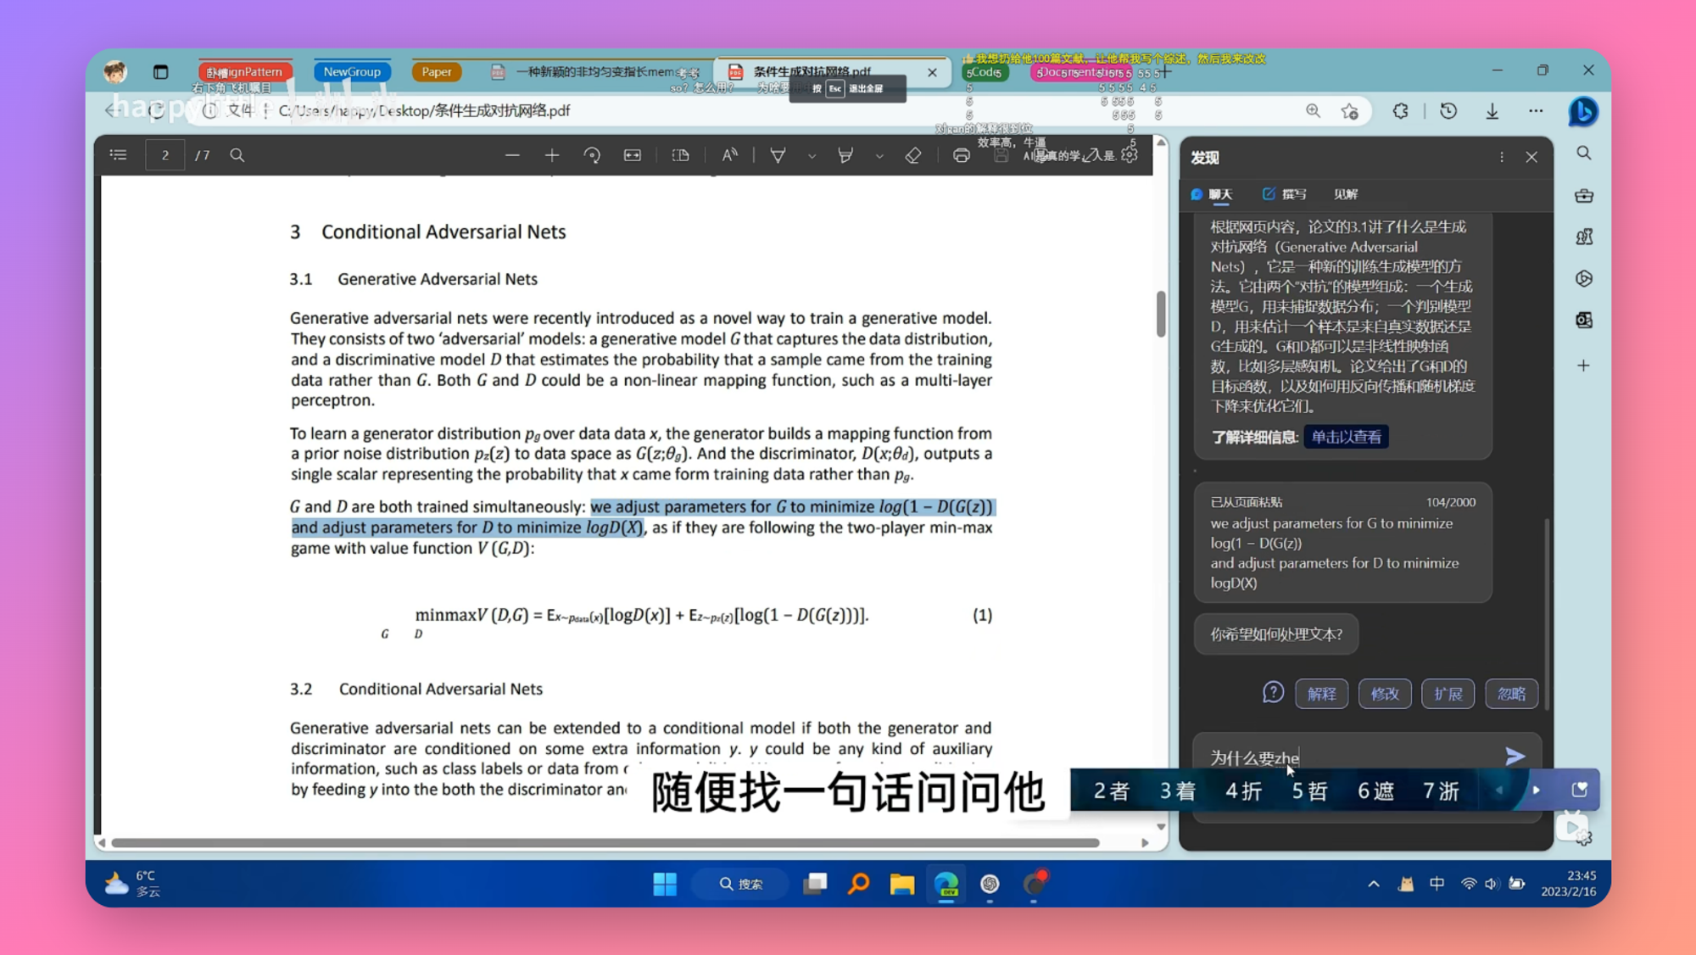Click the 解释 explain button

1321,694
